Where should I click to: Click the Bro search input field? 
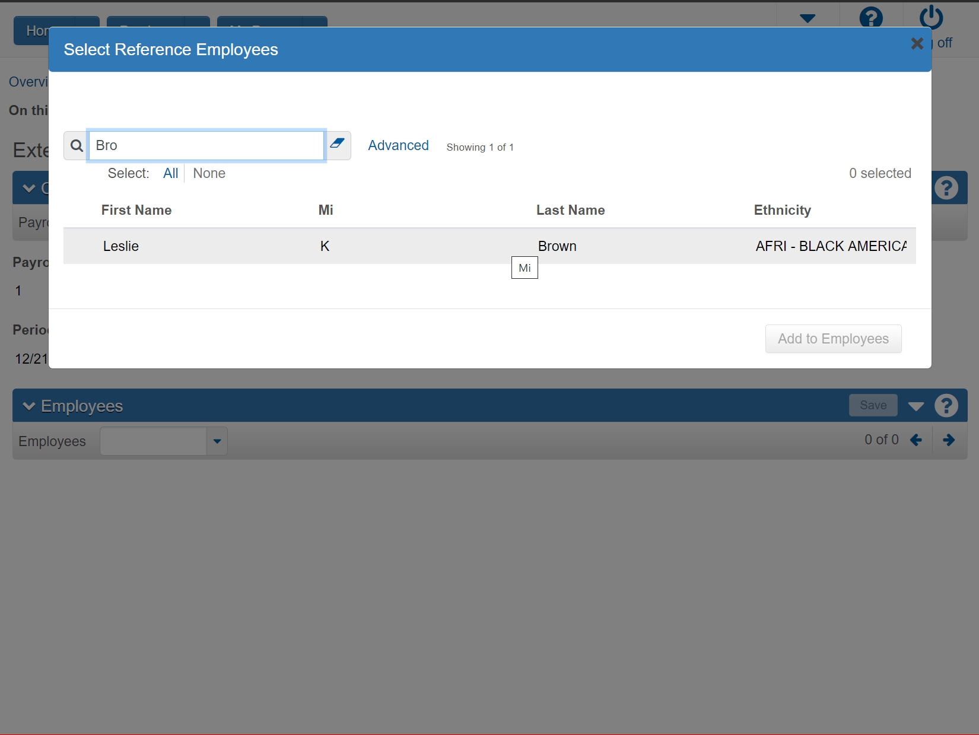coord(206,145)
